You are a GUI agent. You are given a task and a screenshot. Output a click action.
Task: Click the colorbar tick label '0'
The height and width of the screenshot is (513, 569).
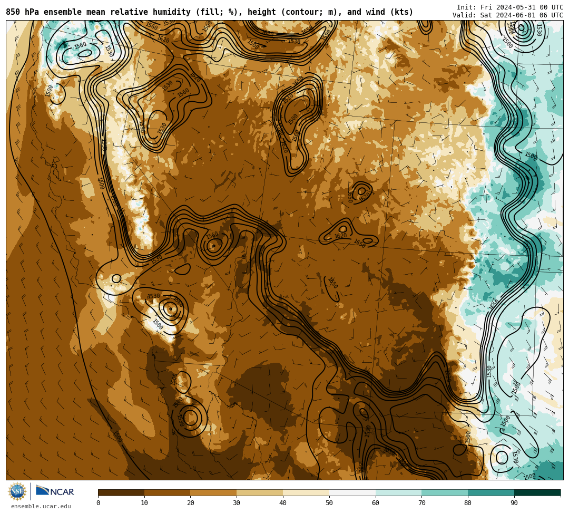(99, 503)
